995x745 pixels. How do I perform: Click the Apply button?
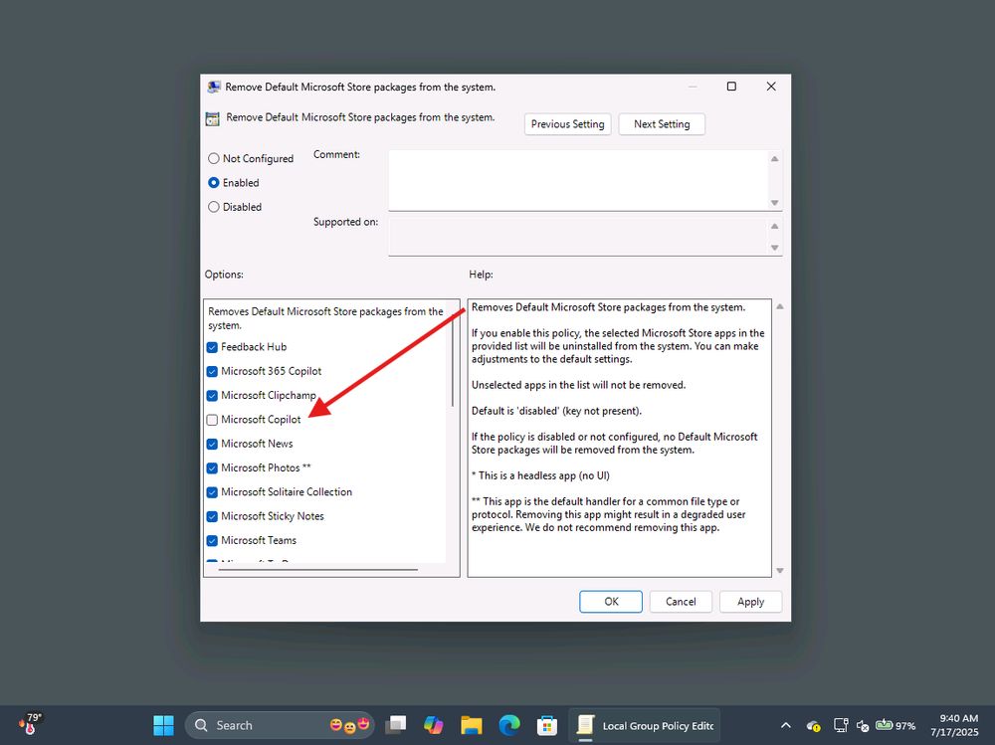pyautogui.click(x=750, y=602)
